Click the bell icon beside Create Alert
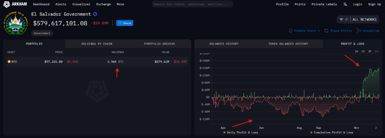This screenshot has height=138, width=385. point(291,31)
